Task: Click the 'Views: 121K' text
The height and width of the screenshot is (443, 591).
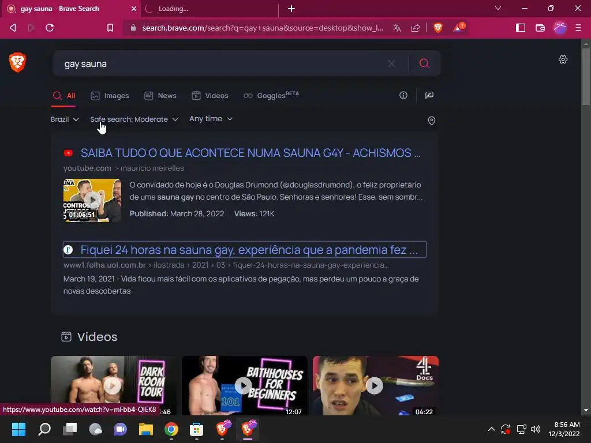Action: pos(255,213)
